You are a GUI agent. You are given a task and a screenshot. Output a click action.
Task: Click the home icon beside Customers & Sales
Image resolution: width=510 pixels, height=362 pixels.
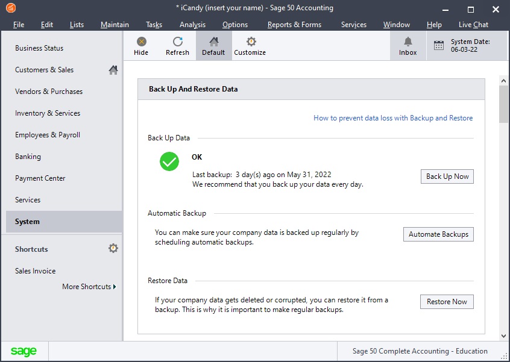click(113, 70)
